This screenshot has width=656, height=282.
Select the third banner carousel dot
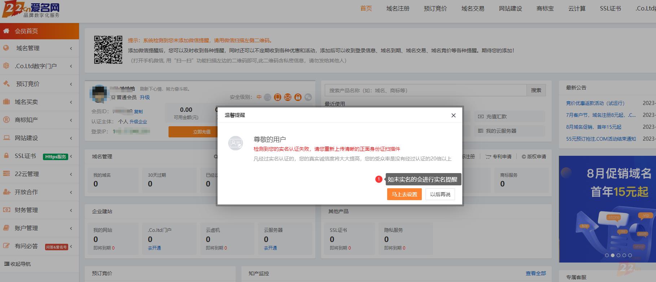point(618,255)
